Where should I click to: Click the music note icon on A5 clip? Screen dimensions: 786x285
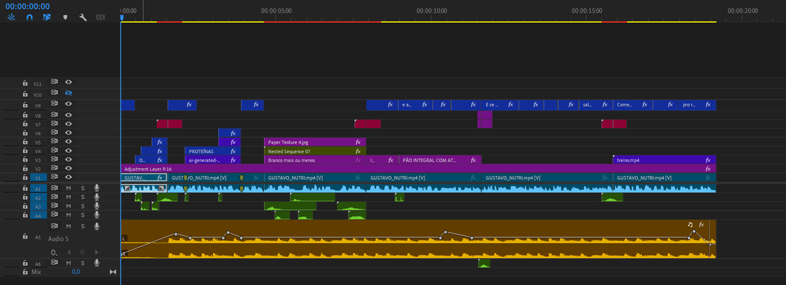tap(690, 224)
